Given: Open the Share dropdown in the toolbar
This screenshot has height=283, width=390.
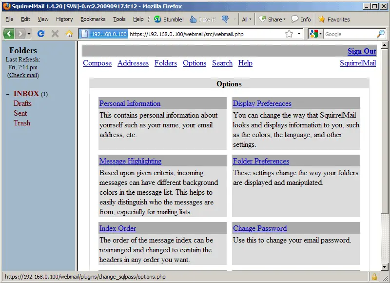Looking at the screenshot, I should (x=272, y=19).
